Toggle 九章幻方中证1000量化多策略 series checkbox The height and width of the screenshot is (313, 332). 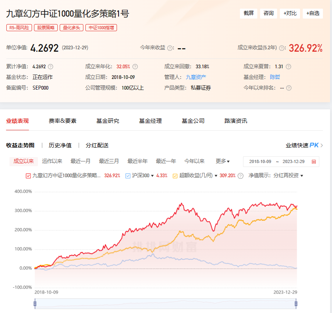[x=28, y=176]
